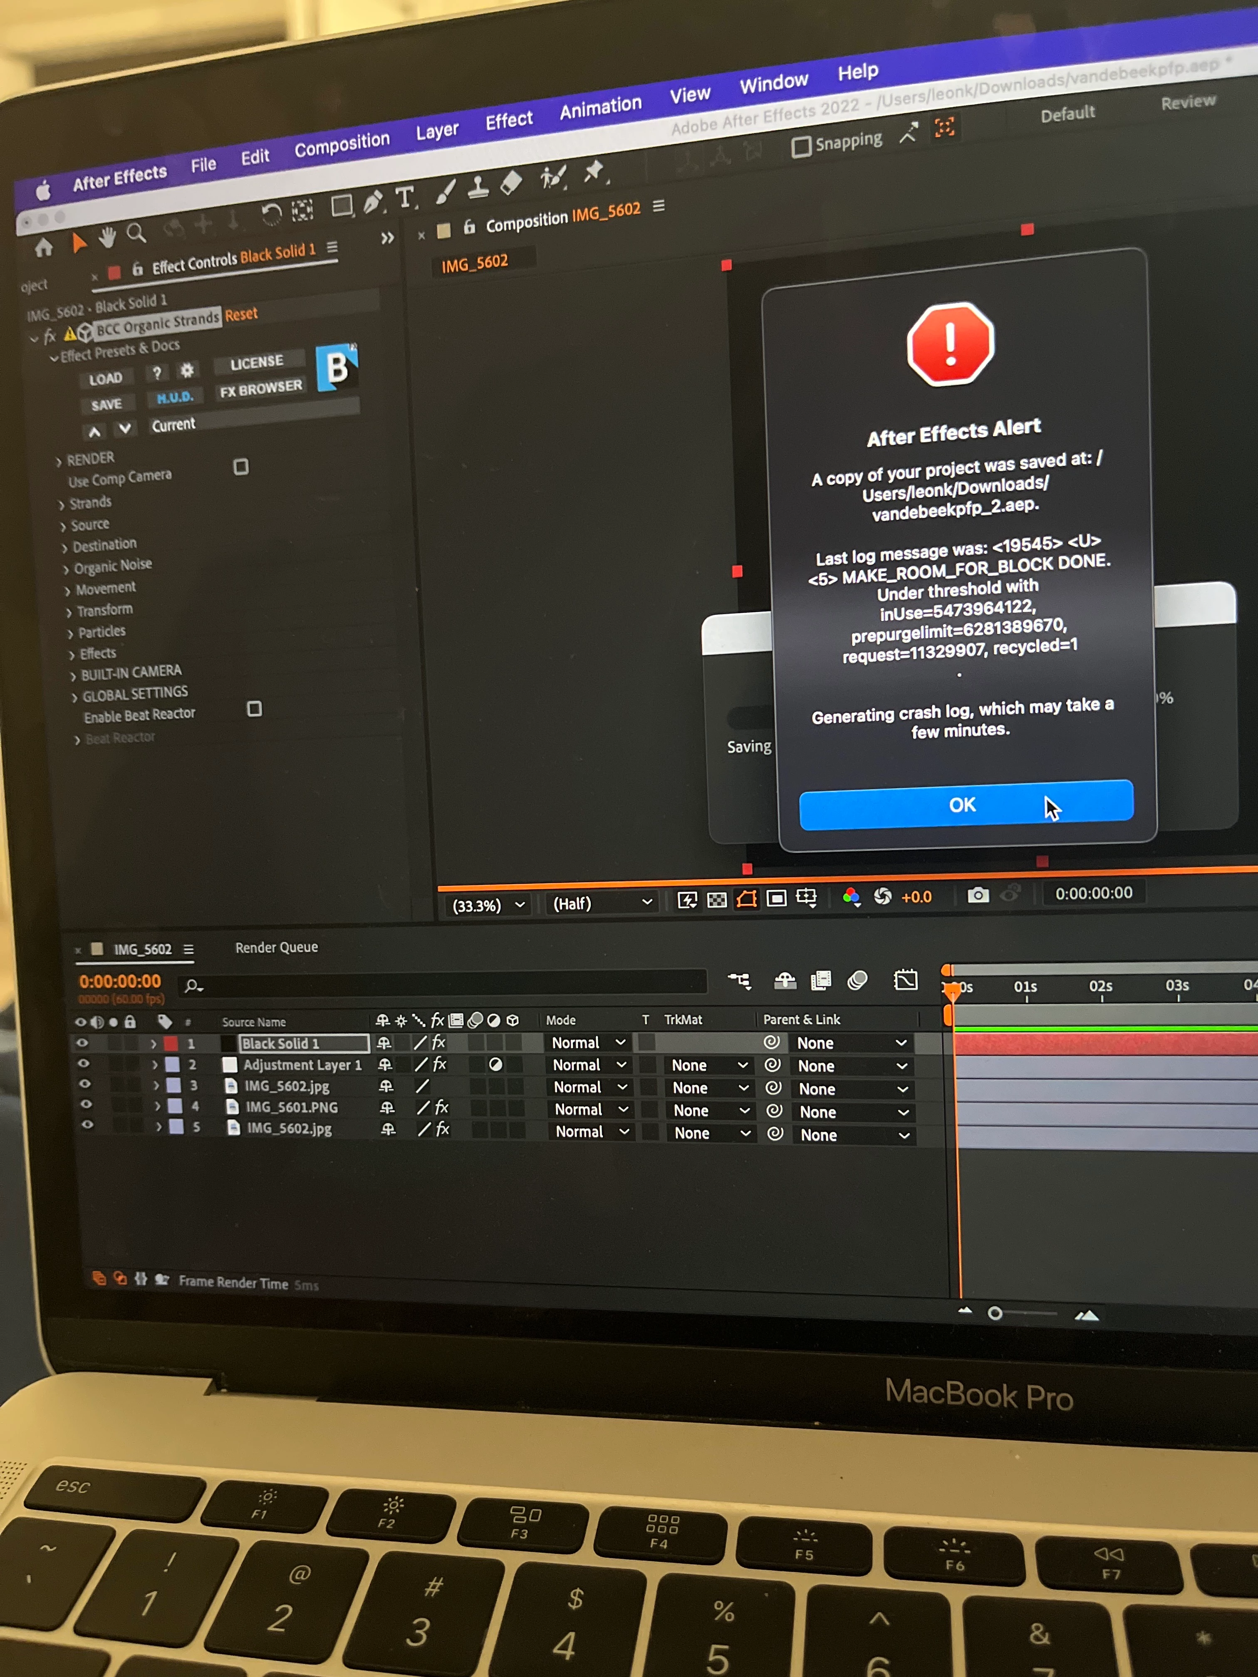Expand the Organic Noise property group
Screen dimensions: 1258x1677
pyautogui.click(x=67, y=569)
